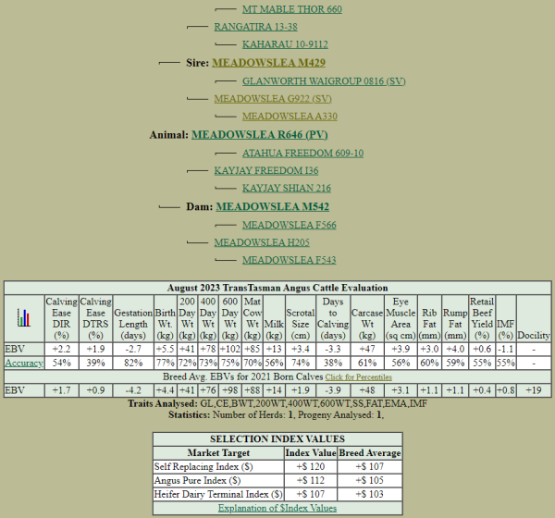Viewport: 555px width, 518px height.
Task: Open the Accuracy explanation link
Action: (x=24, y=363)
